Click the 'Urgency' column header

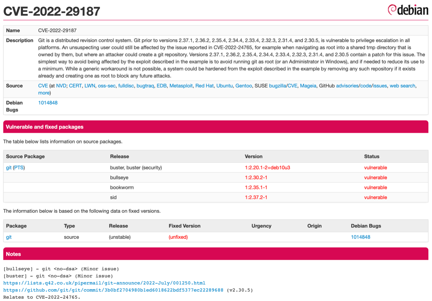(261, 226)
